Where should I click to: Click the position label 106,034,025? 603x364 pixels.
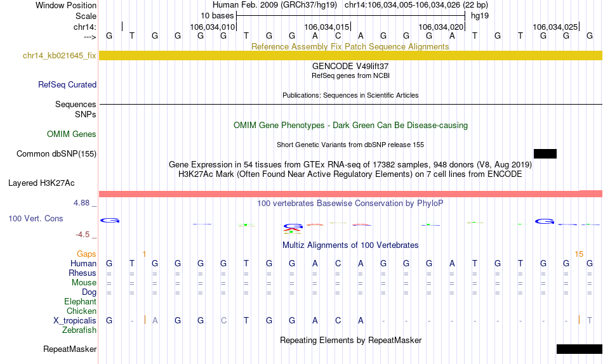point(555,27)
